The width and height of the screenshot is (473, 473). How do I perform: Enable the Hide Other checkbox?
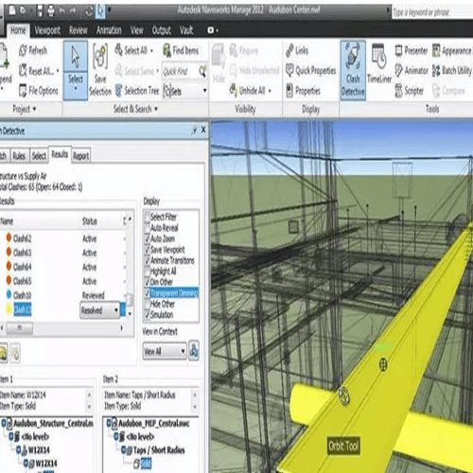tap(147, 304)
